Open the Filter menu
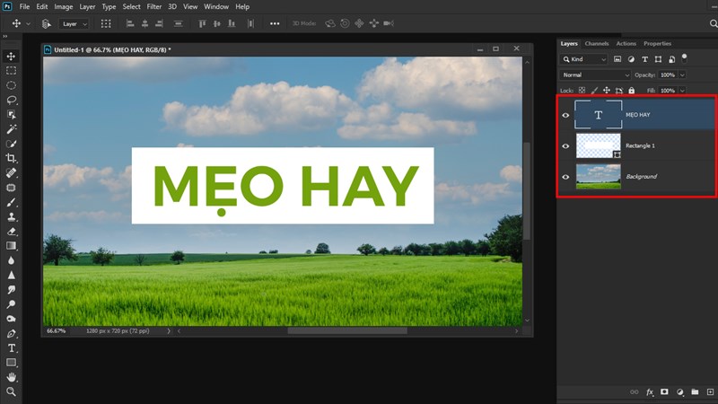Screen dimensions: 718x404 (x=153, y=7)
